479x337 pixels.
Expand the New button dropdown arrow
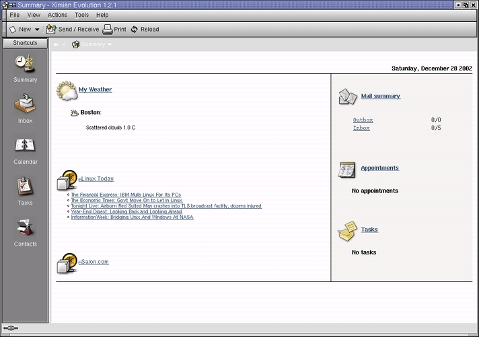click(x=37, y=30)
